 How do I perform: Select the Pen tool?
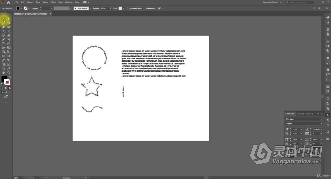(3, 27)
